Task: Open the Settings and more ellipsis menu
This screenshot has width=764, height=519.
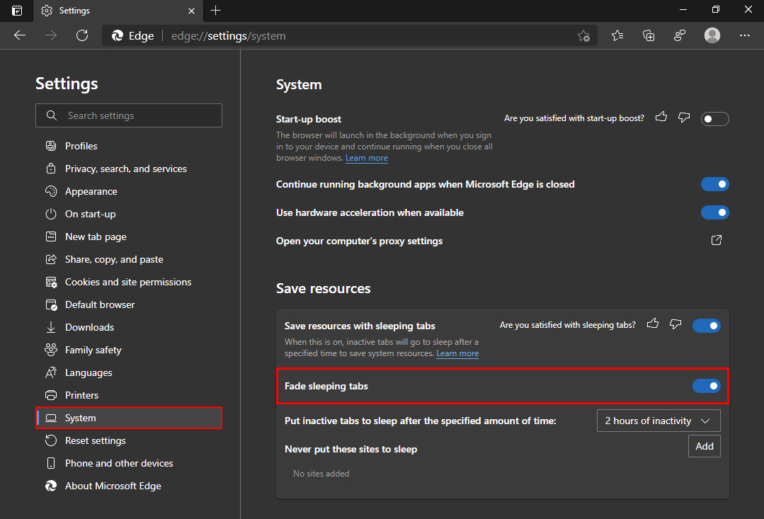Action: (744, 35)
